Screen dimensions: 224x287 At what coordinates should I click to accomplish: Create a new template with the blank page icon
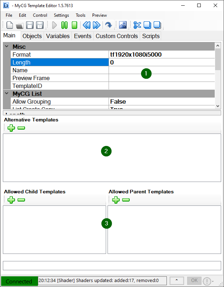pos(10,25)
